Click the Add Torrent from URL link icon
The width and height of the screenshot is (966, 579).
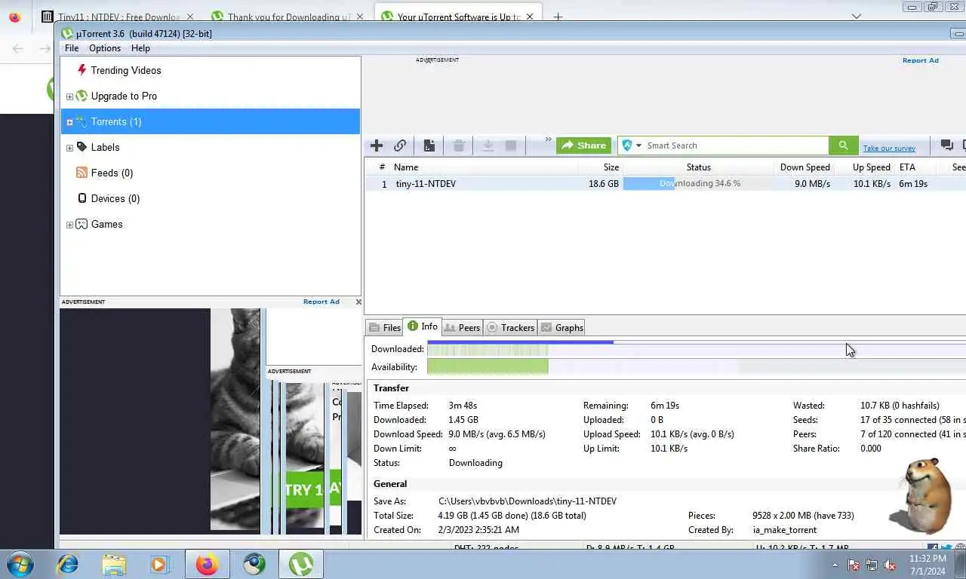point(400,146)
